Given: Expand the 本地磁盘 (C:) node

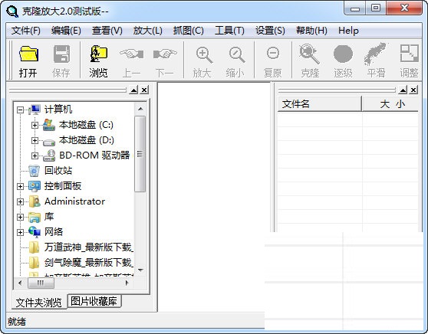Looking at the screenshot, I should pos(35,125).
